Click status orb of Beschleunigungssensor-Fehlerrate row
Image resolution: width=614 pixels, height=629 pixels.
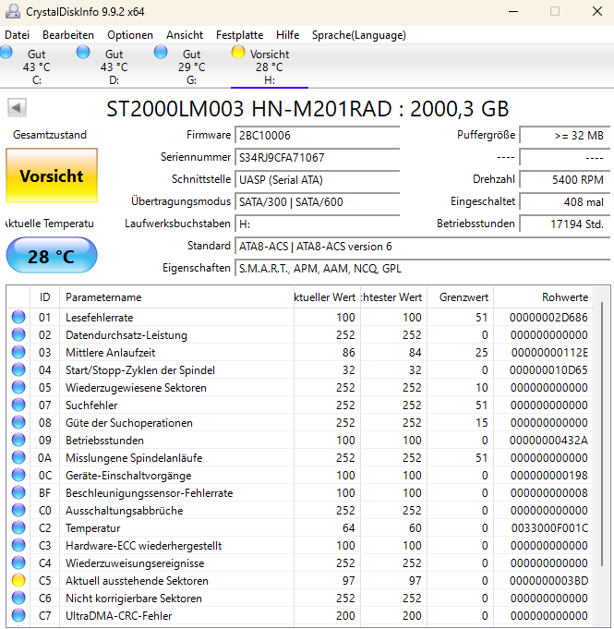(18, 492)
